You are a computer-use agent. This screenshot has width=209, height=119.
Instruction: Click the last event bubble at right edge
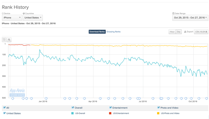click(207, 99)
